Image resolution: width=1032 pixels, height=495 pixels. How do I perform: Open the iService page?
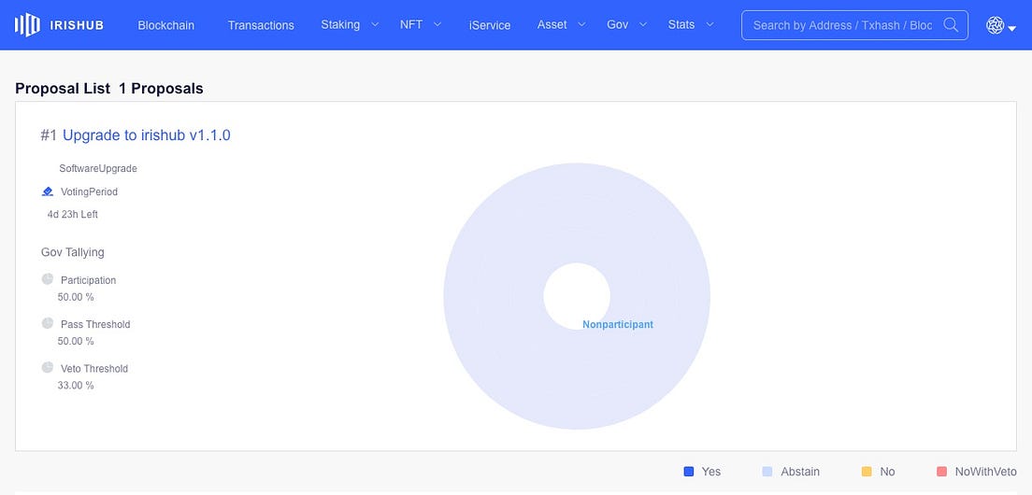pos(490,25)
